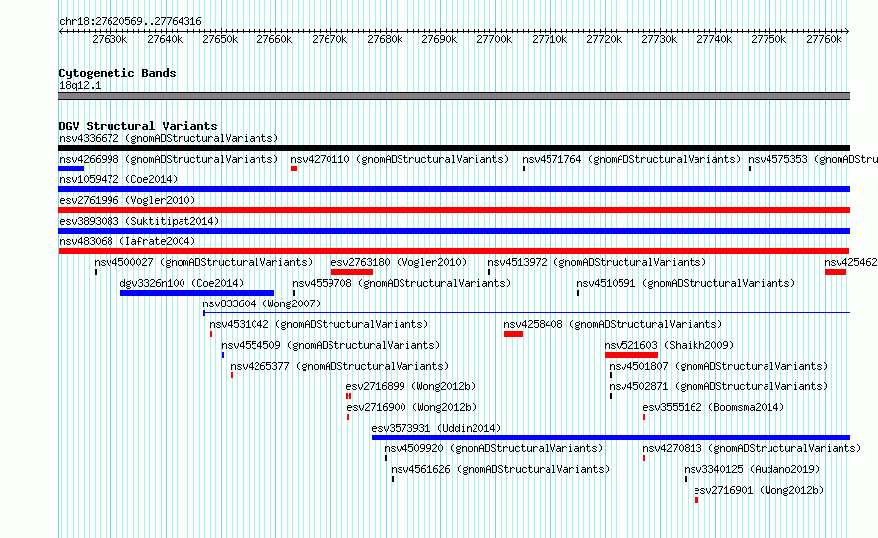Click the 27760k ruler tick label

coord(824,39)
